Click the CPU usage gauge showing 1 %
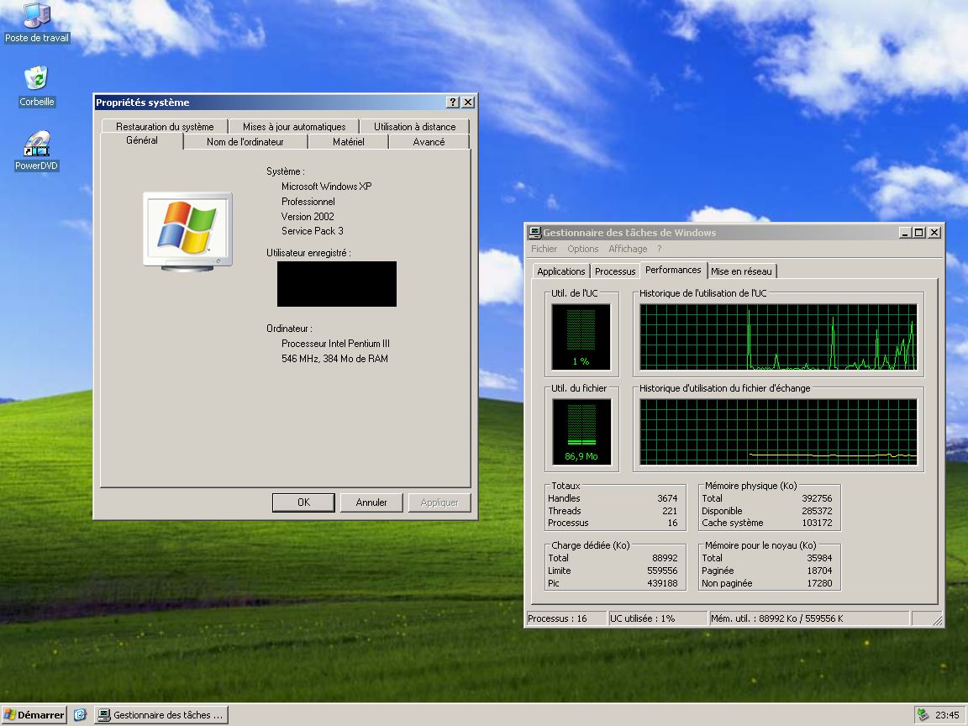This screenshot has height=726, width=968. click(581, 337)
